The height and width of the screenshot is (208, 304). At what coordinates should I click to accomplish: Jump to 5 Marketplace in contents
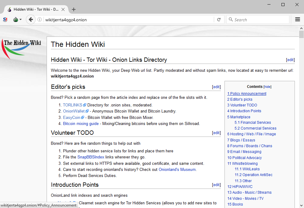[239, 117]
